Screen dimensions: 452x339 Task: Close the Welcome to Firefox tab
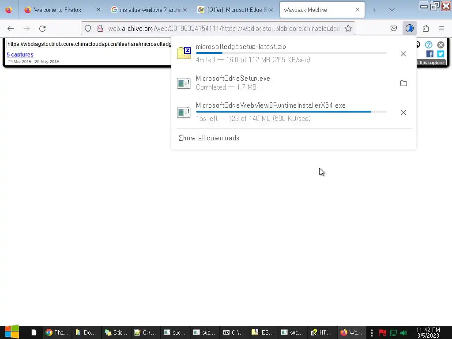[98, 10]
